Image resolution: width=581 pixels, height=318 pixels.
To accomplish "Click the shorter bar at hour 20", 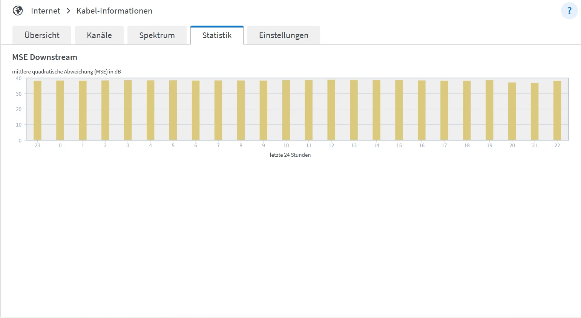I will [x=512, y=111].
